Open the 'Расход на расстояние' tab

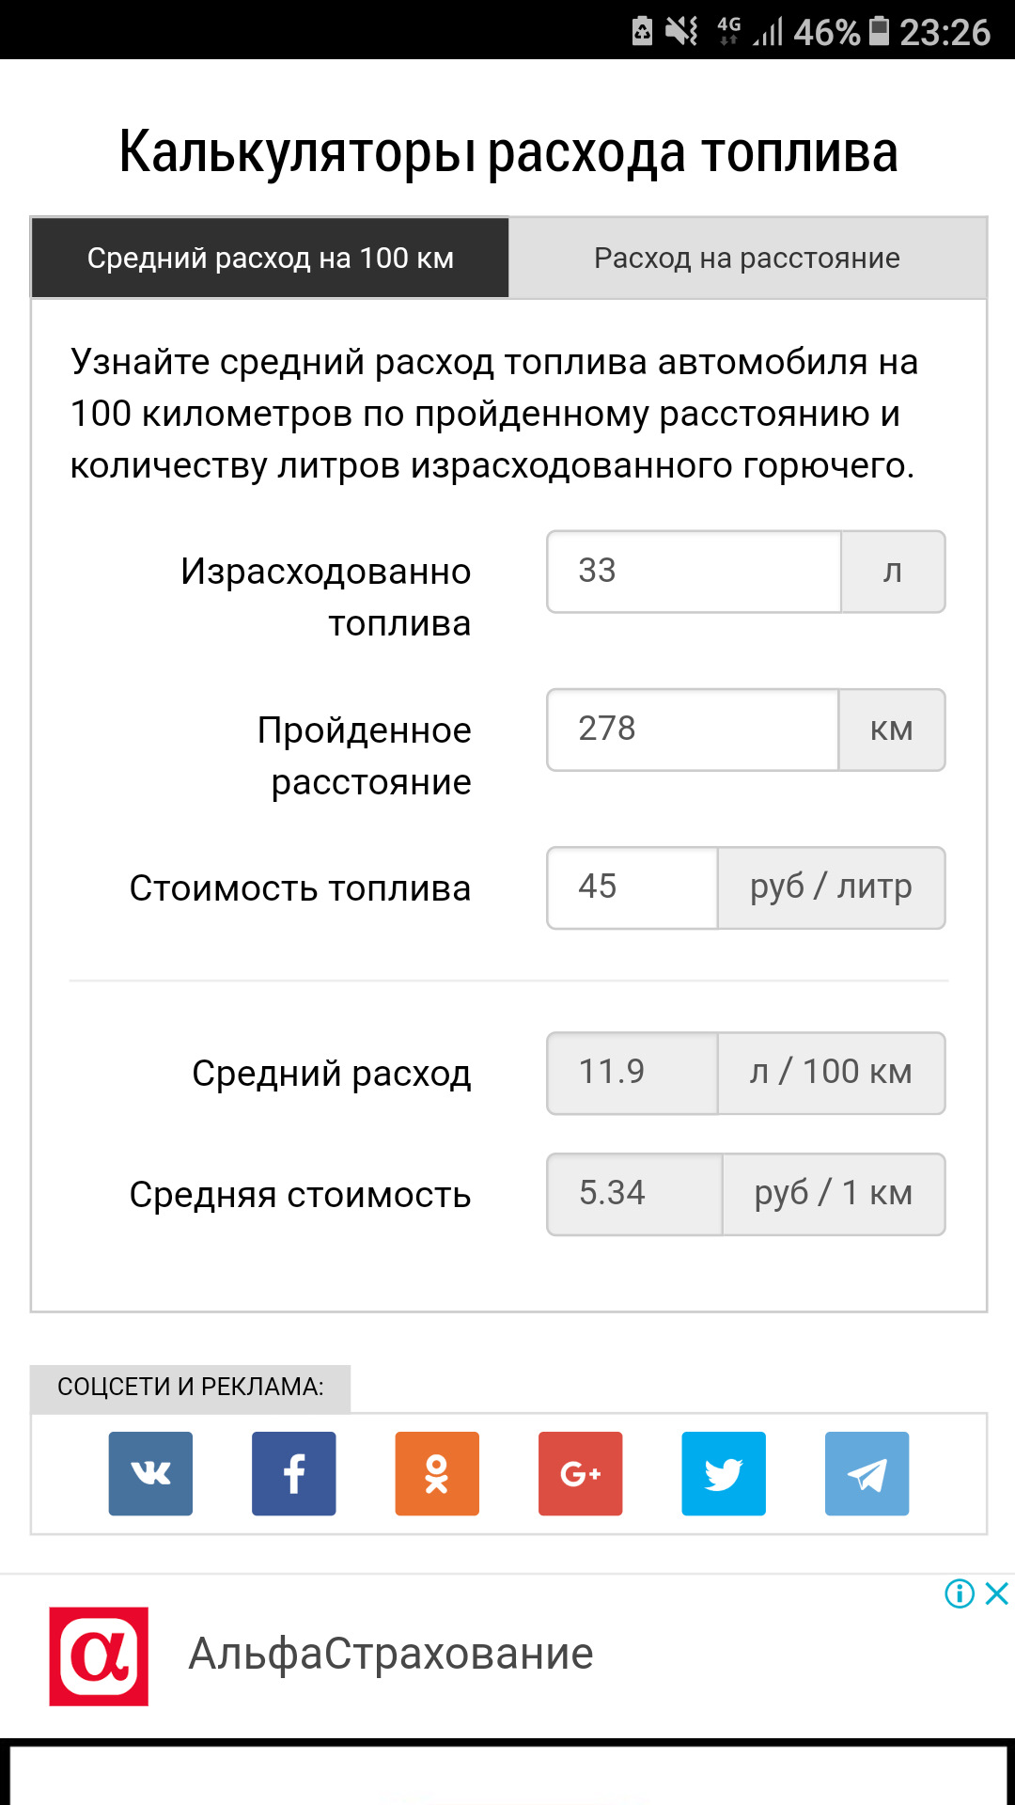[x=747, y=258]
